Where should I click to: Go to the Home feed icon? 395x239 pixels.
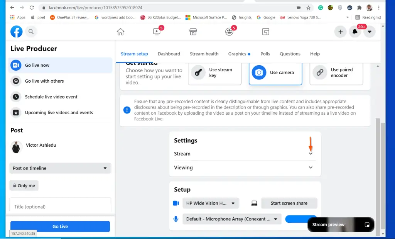(x=120, y=32)
